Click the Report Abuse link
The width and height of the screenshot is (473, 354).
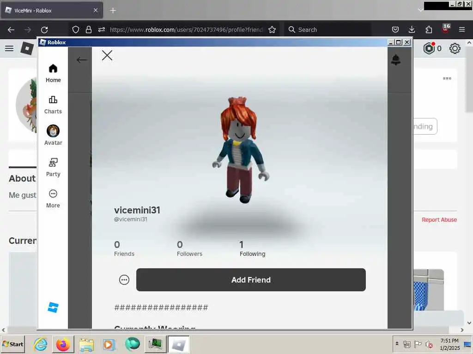(439, 220)
